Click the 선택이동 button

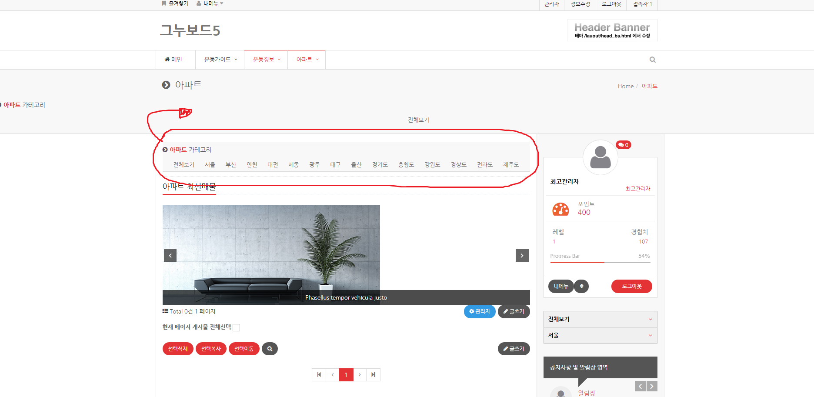[x=244, y=349]
